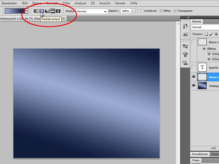The height and width of the screenshot is (164, 219).
Task: Open the 3D menu
Action: click(x=93, y=3)
